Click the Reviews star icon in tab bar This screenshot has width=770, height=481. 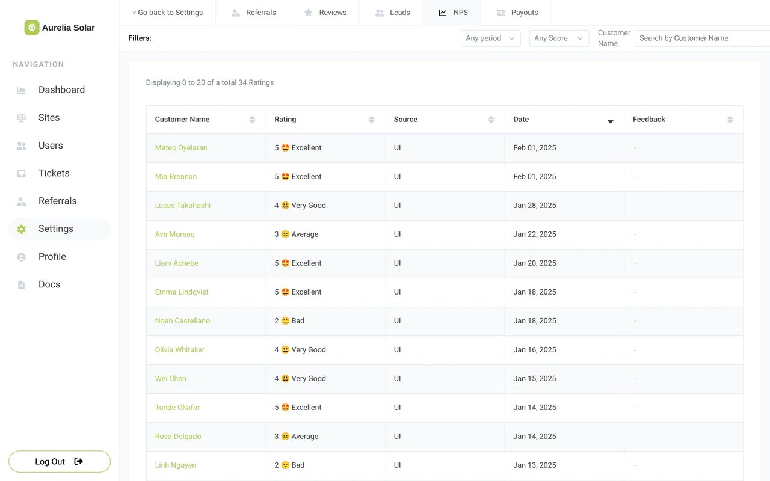(x=309, y=13)
